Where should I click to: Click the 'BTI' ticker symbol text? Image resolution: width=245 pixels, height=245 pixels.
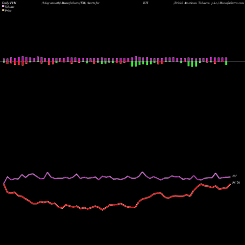coord(146,3)
